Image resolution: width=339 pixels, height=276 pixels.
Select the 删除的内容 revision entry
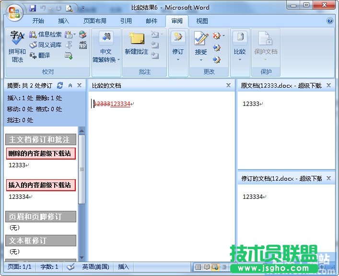41,154
